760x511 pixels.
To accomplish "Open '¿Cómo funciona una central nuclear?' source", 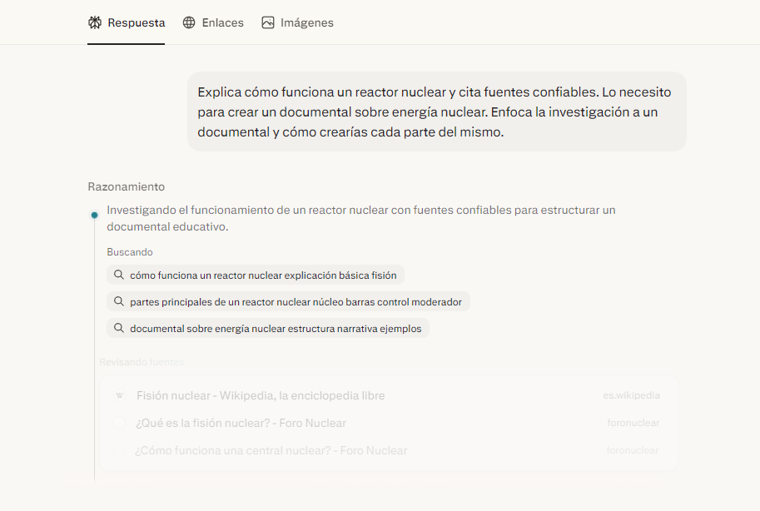I will pyautogui.click(x=271, y=450).
